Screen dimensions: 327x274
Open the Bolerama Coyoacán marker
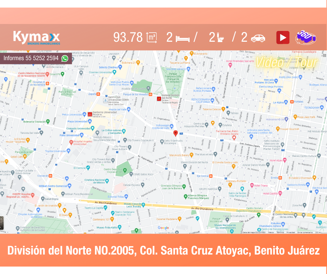click(x=48, y=121)
